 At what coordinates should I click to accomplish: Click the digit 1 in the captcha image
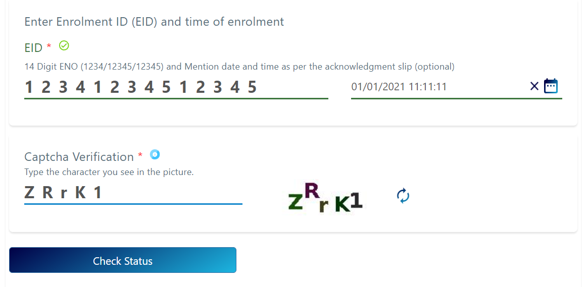tap(357, 201)
